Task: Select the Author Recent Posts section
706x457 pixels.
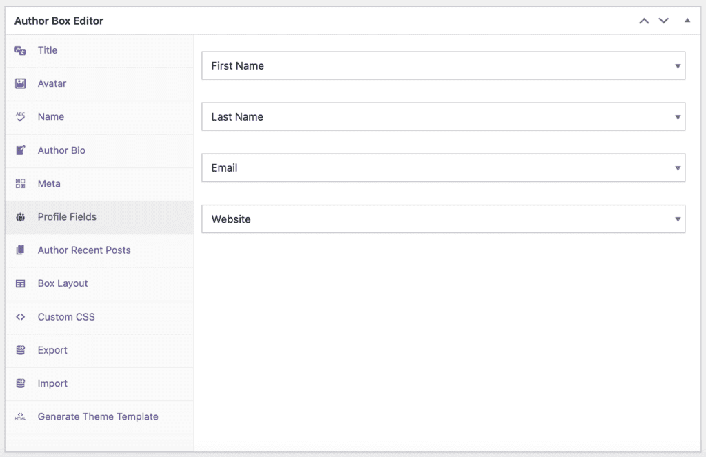Action: tap(83, 250)
